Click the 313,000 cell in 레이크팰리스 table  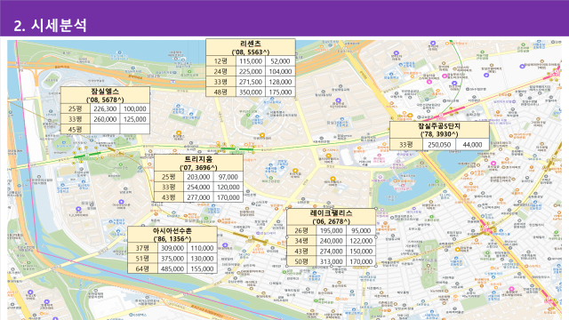click(x=331, y=261)
